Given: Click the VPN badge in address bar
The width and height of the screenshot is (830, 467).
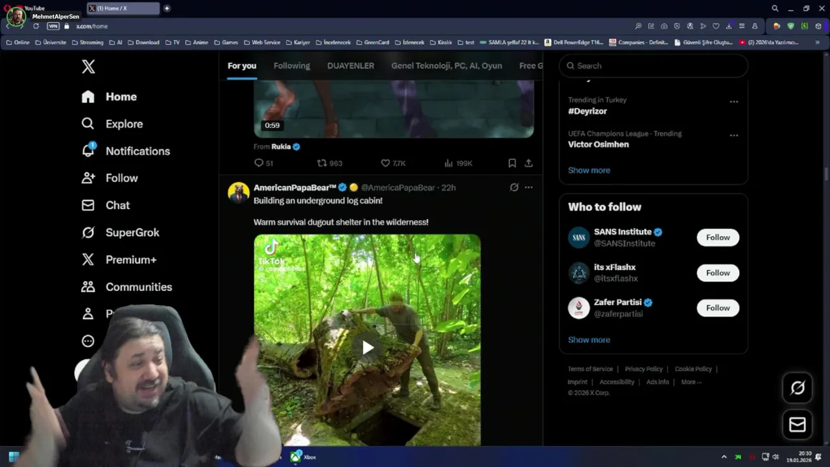Looking at the screenshot, I should coord(53,26).
